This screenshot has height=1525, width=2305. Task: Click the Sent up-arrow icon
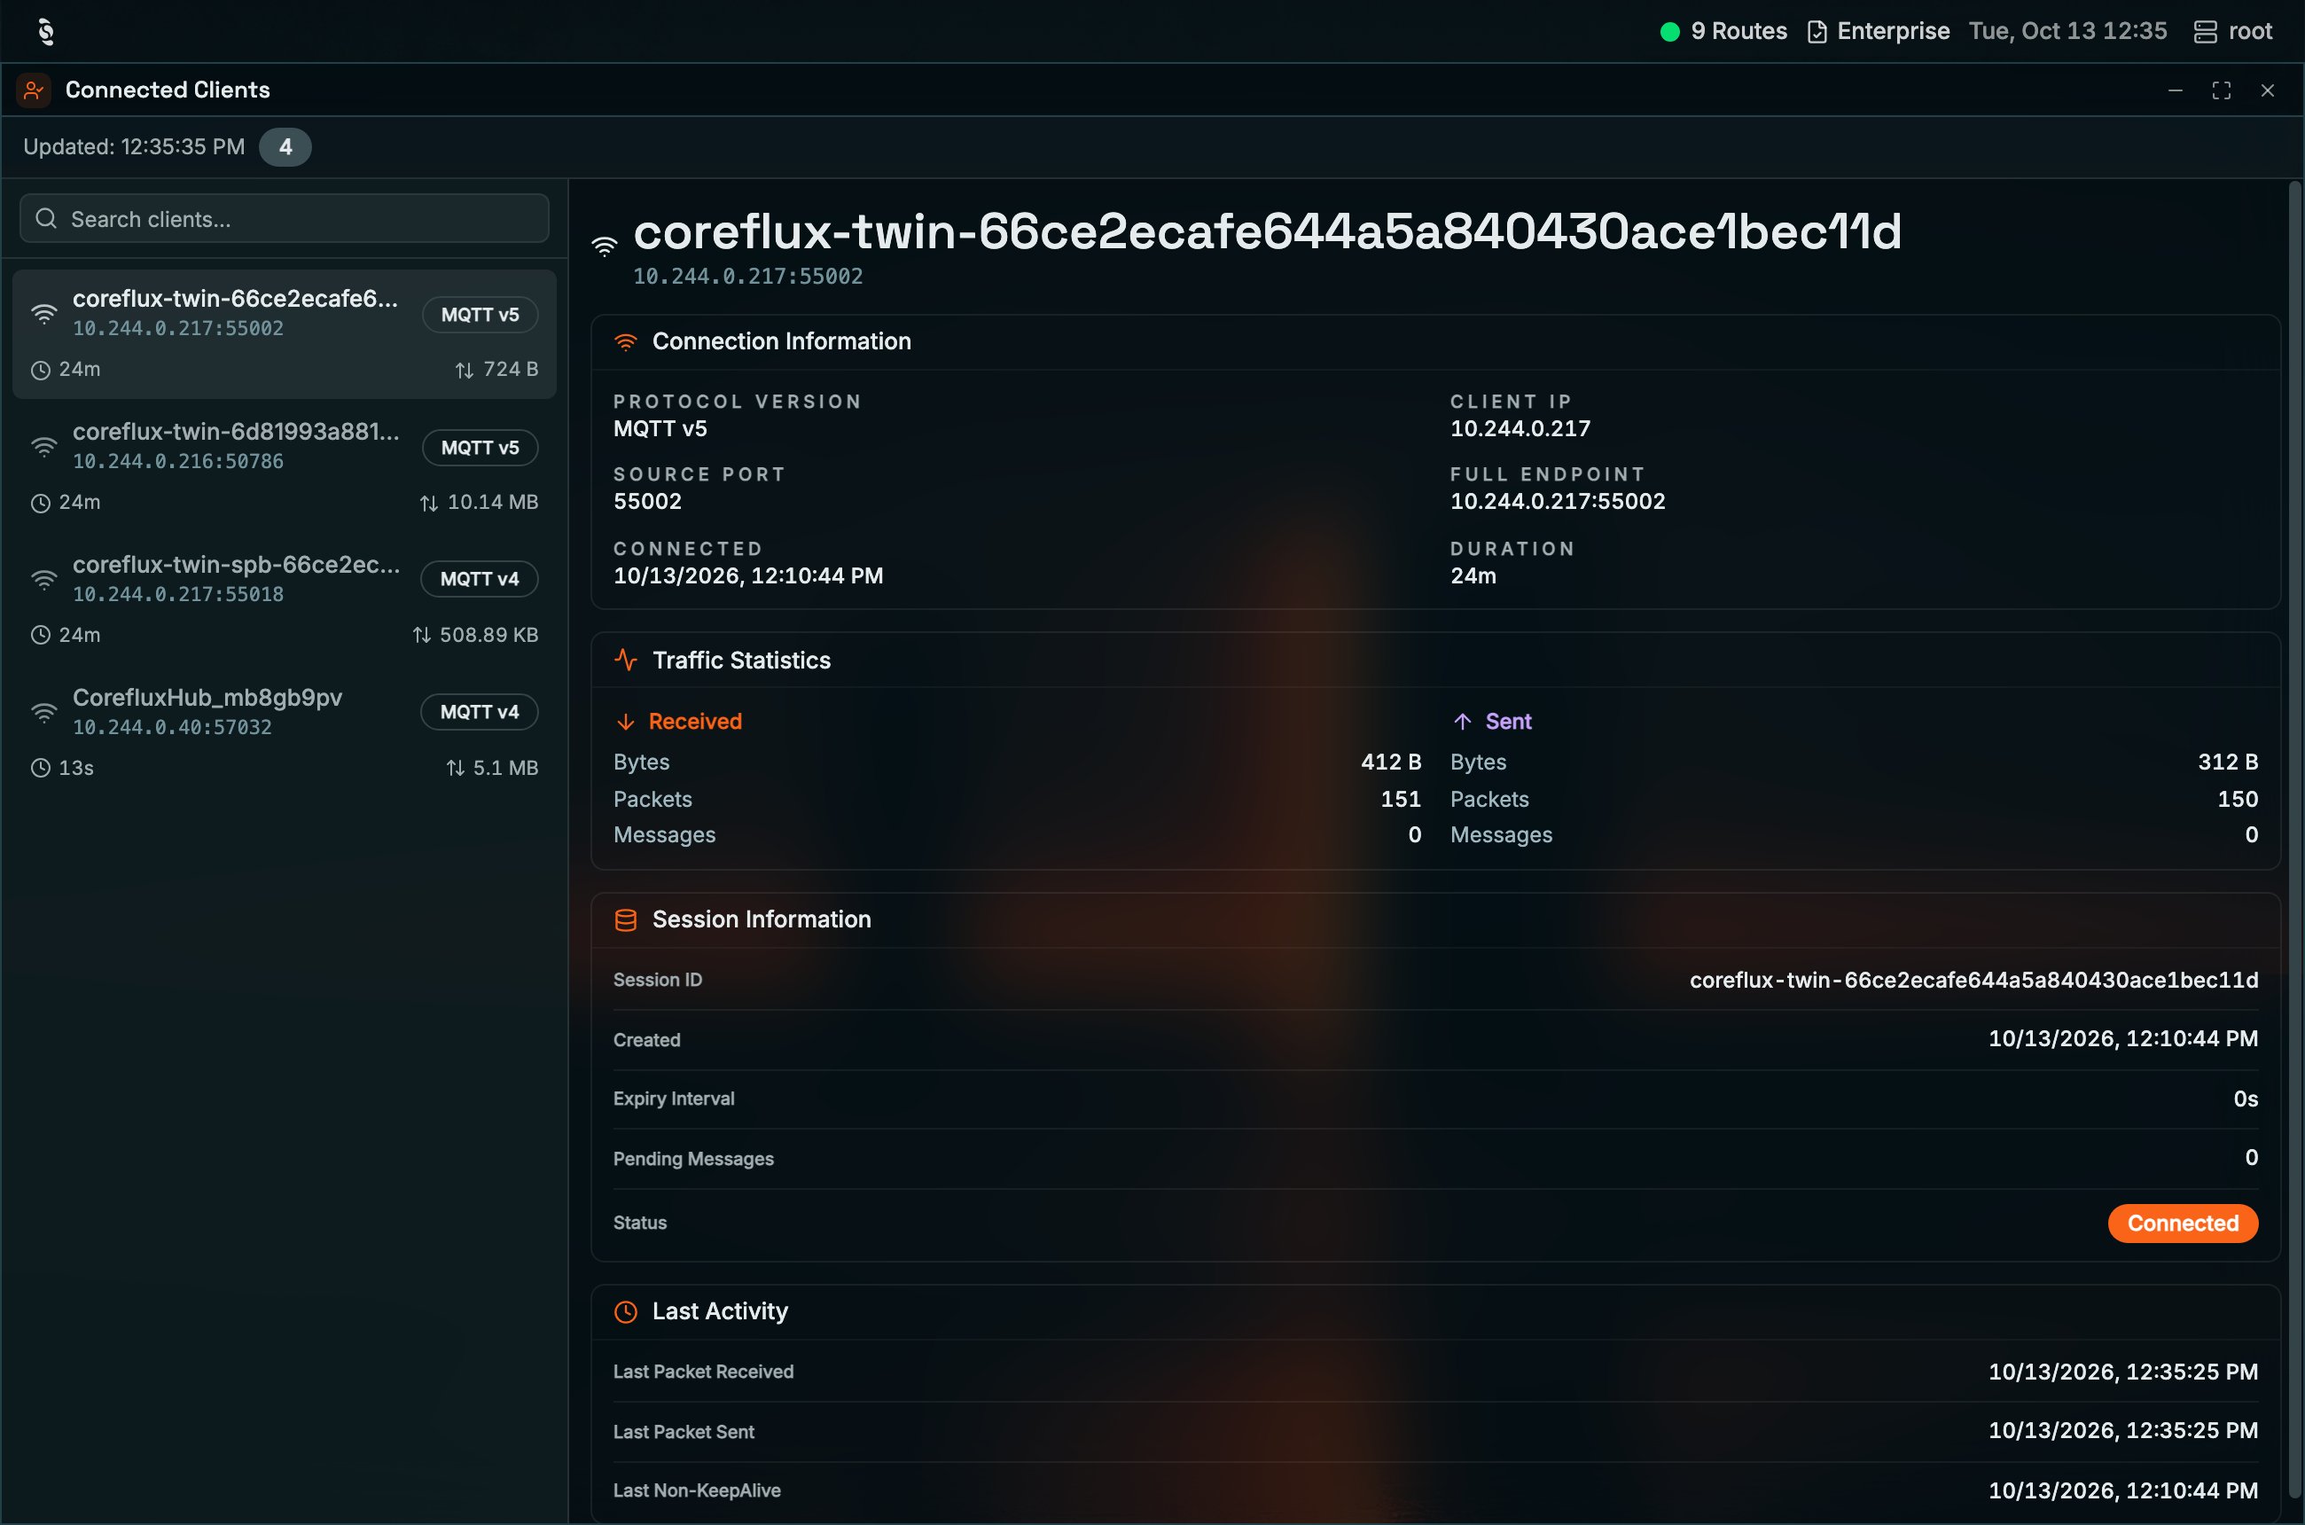tap(1462, 722)
